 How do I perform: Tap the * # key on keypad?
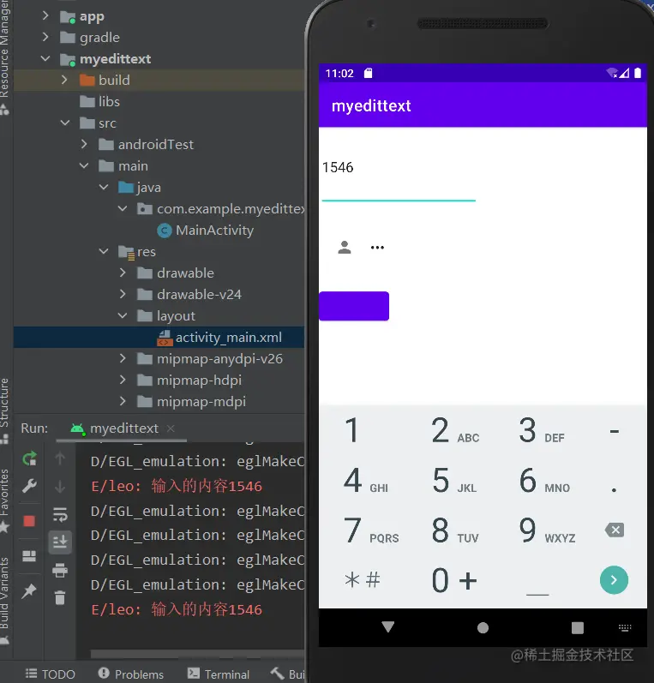click(362, 580)
